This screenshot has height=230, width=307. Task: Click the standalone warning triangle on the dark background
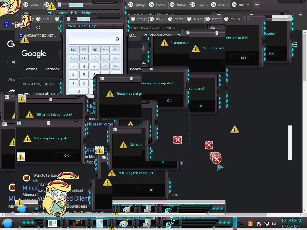pyautogui.click(x=234, y=129)
